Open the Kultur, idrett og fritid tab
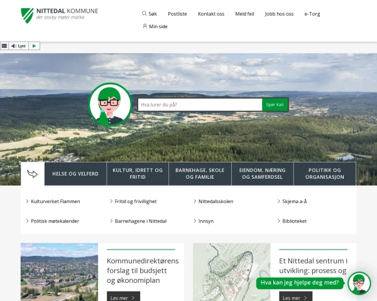The width and height of the screenshot is (377, 301). 138,174
